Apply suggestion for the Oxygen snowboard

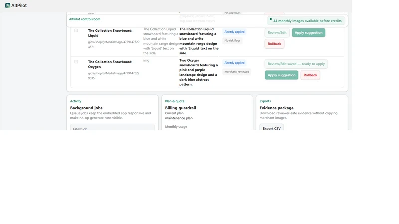281,75
